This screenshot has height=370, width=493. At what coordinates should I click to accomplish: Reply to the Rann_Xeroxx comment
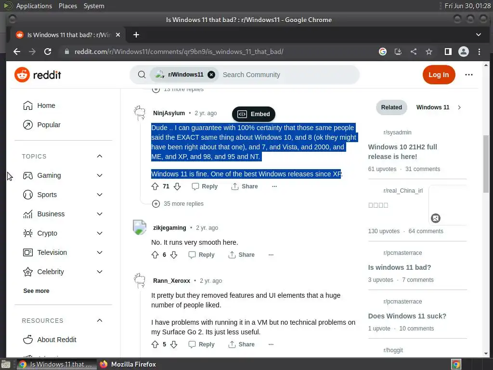pos(202,344)
